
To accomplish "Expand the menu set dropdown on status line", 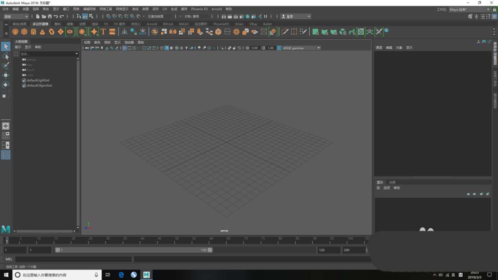I will [x=15, y=16].
